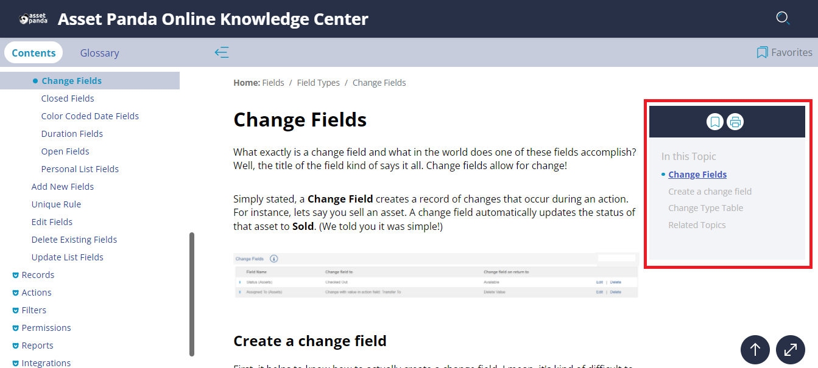Open the Edit Fields topic
The height and width of the screenshot is (368, 818).
[52, 222]
